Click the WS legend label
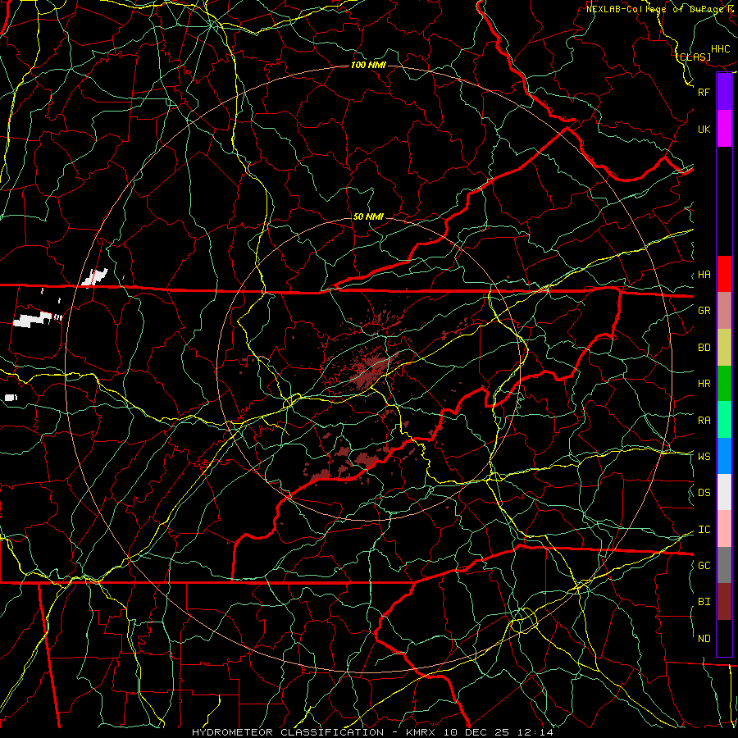 coord(704,456)
